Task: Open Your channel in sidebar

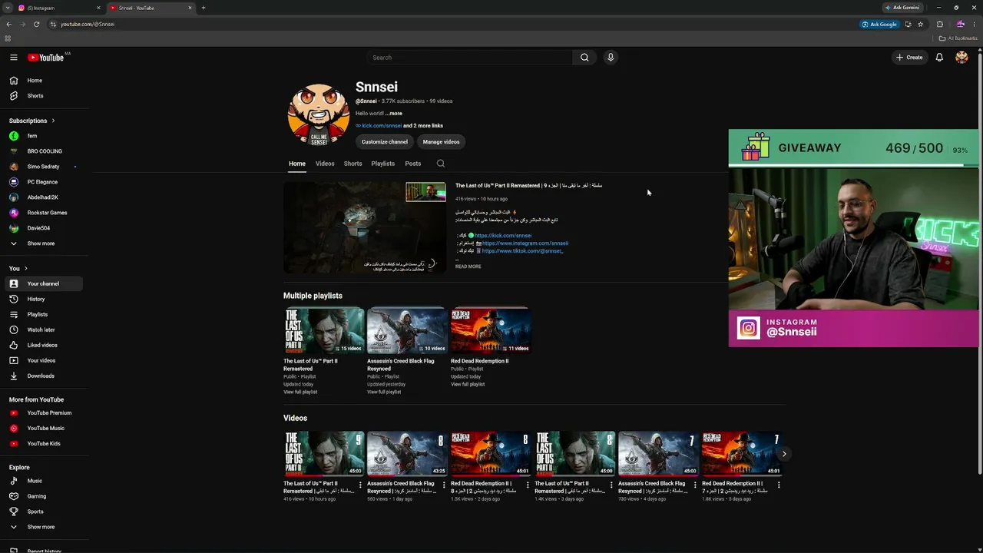Action: pos(43,283)
